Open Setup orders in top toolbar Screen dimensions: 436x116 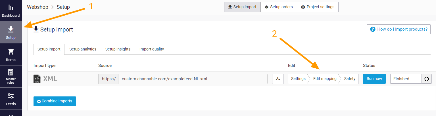pos(279,7)
